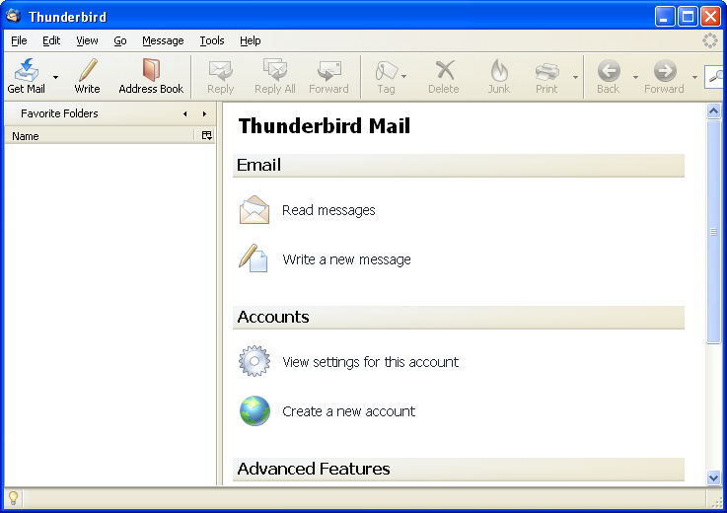
Task: Click scrollbar up arrow in content pane
Action: pos(713,111)
